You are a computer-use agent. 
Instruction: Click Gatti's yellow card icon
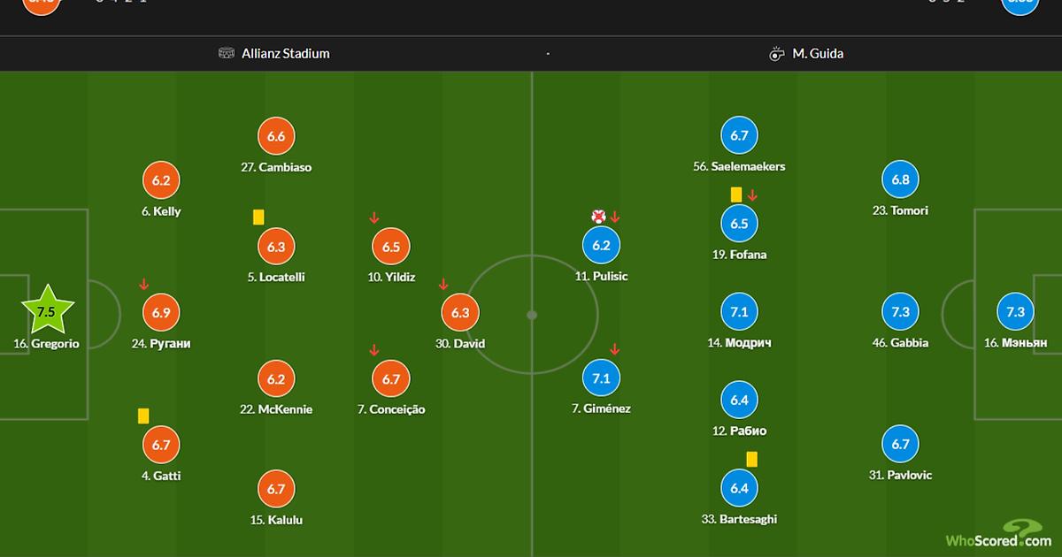point(143,415)
